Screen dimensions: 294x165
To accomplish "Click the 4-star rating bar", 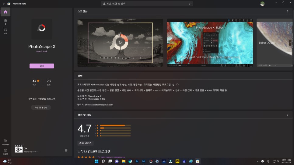I will point(115,128).
